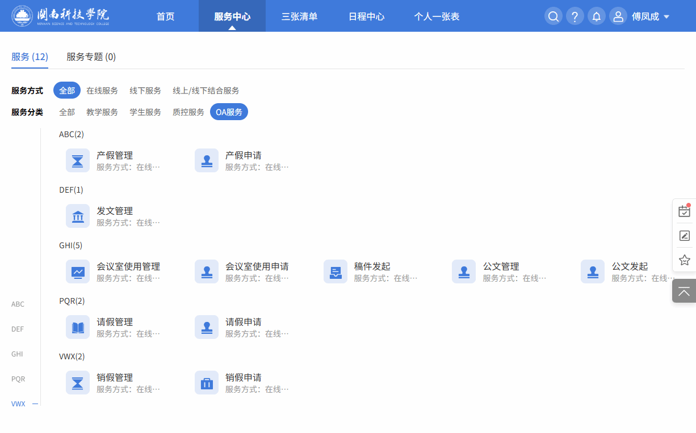The width and height of the screenshot is (696, 433).
Task: Click the back-to-top arrow button
Action: [684, 291]
